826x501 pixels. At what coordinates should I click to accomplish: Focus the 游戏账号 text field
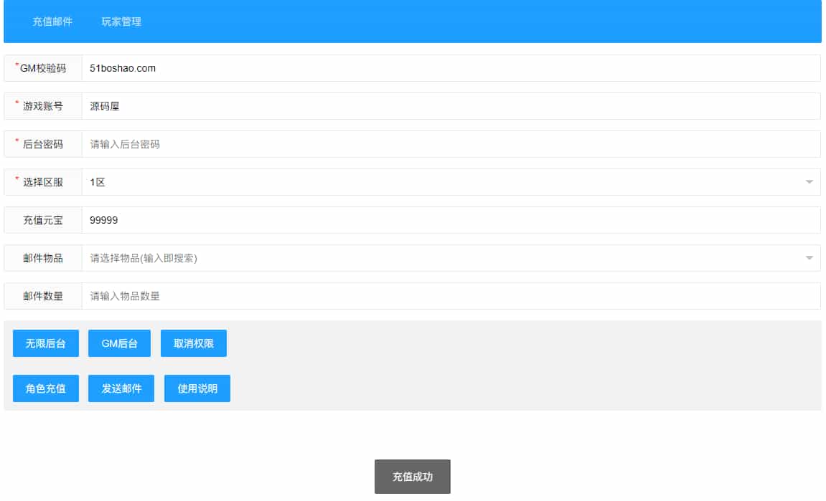coord(451,106)
